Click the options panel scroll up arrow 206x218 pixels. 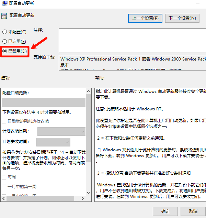[89, 91]
